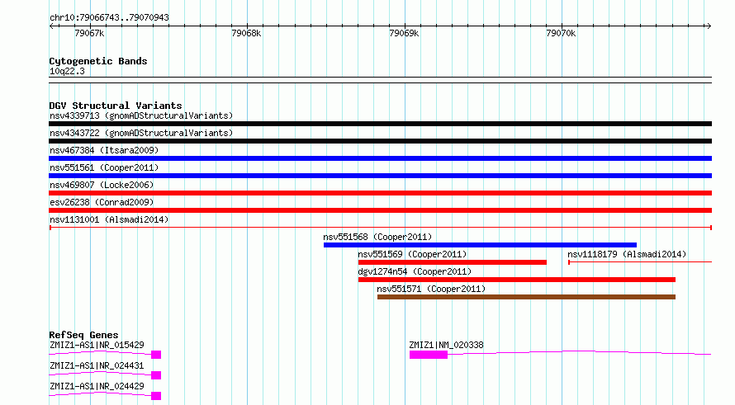The image size is (735, 405).
Task: Open the nsv469807 (Locke2006) variant label
Action: (x=102, y=185)
